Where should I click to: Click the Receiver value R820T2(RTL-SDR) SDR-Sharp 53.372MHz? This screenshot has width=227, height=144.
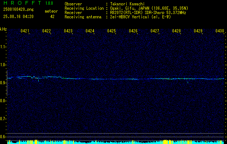[x=148, y=13]
